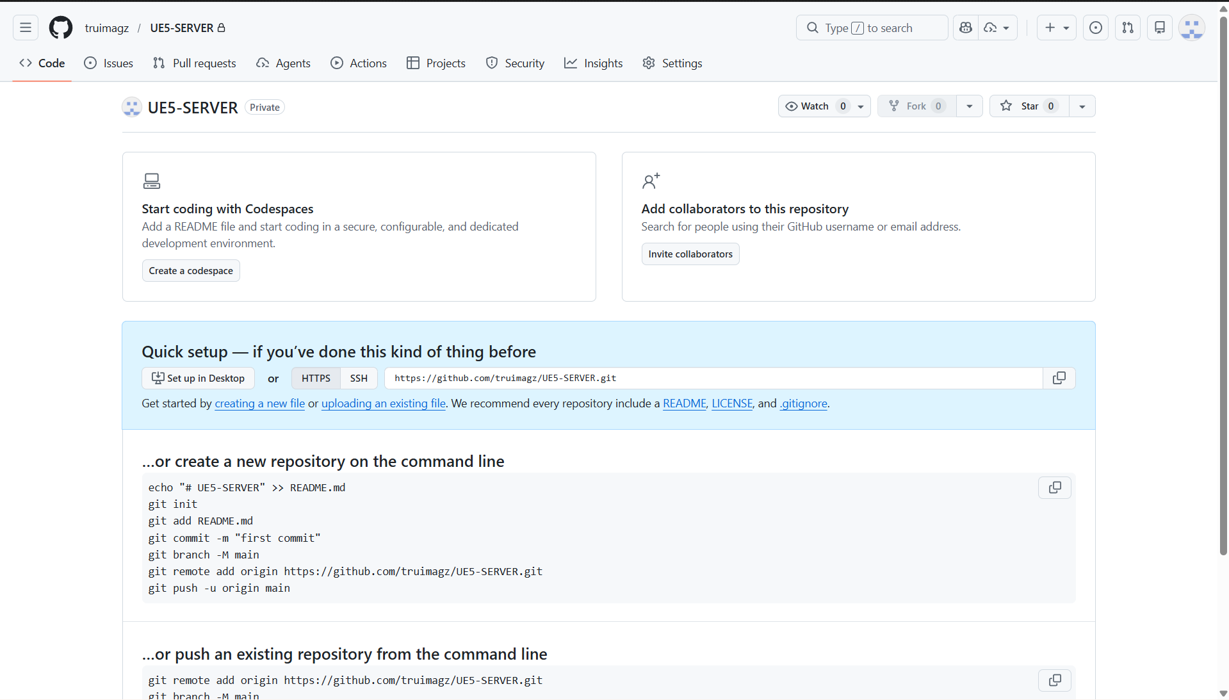Expand the Star lists dropdown arrow
Screen dimensions: 1229x700
click(x=1082, y=106)
